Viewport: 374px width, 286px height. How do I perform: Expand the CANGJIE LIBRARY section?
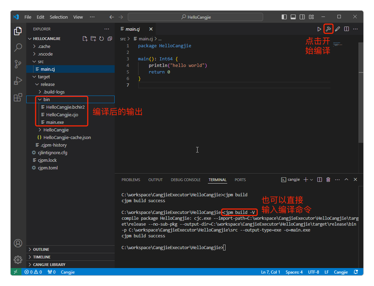point(70,265)
